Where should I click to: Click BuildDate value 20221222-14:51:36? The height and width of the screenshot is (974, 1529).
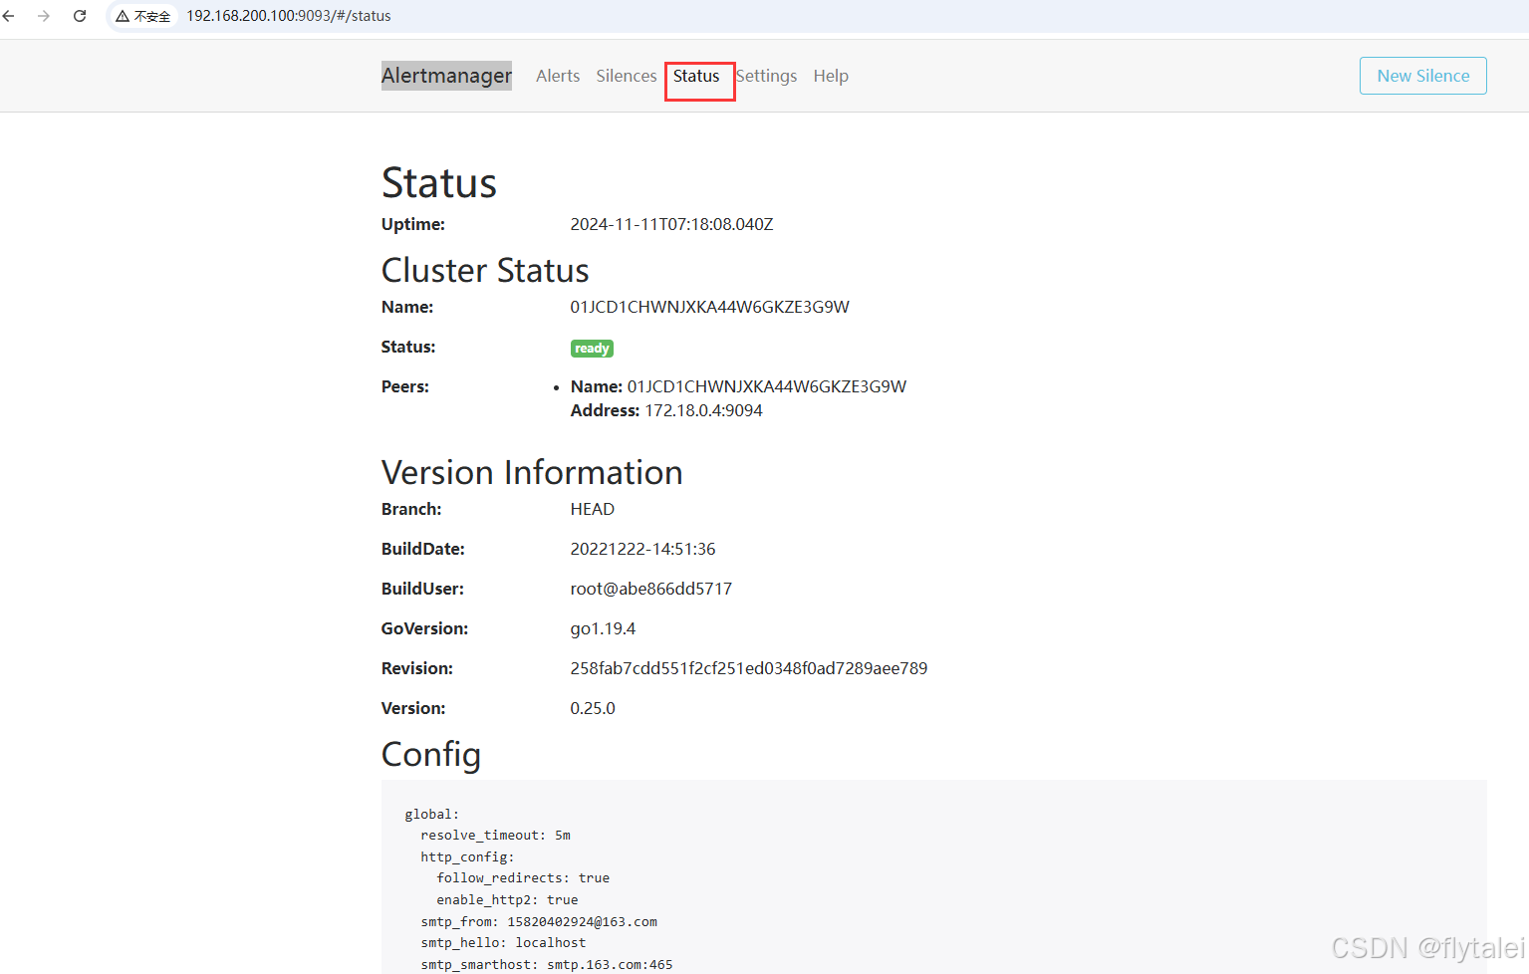click(642, 549)
